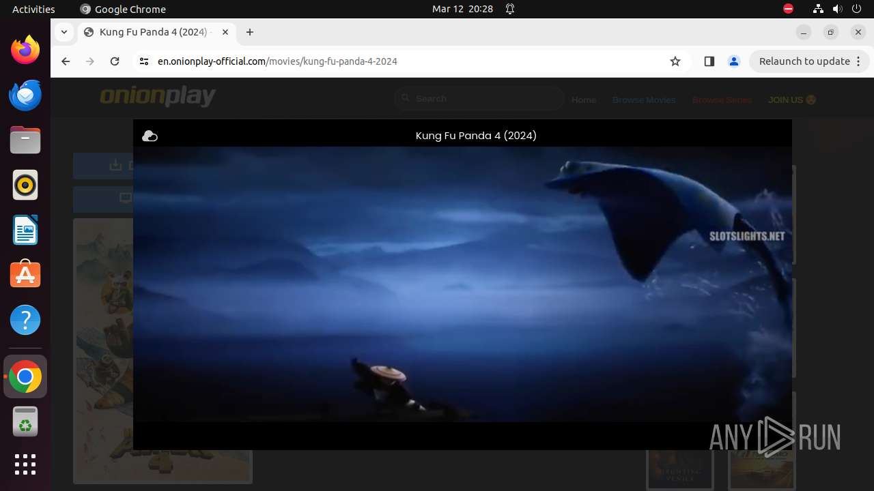
Task: Open Firefox from the dock
Action: coord(25,50)
